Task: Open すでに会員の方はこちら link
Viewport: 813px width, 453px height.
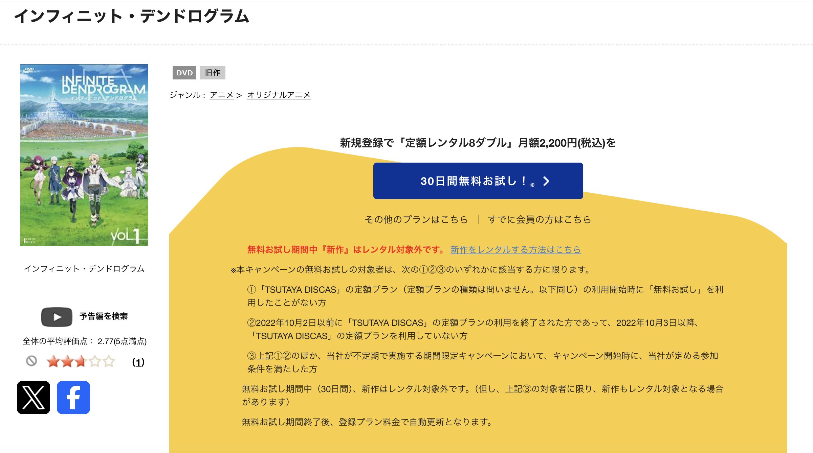Action: (540, 219)
